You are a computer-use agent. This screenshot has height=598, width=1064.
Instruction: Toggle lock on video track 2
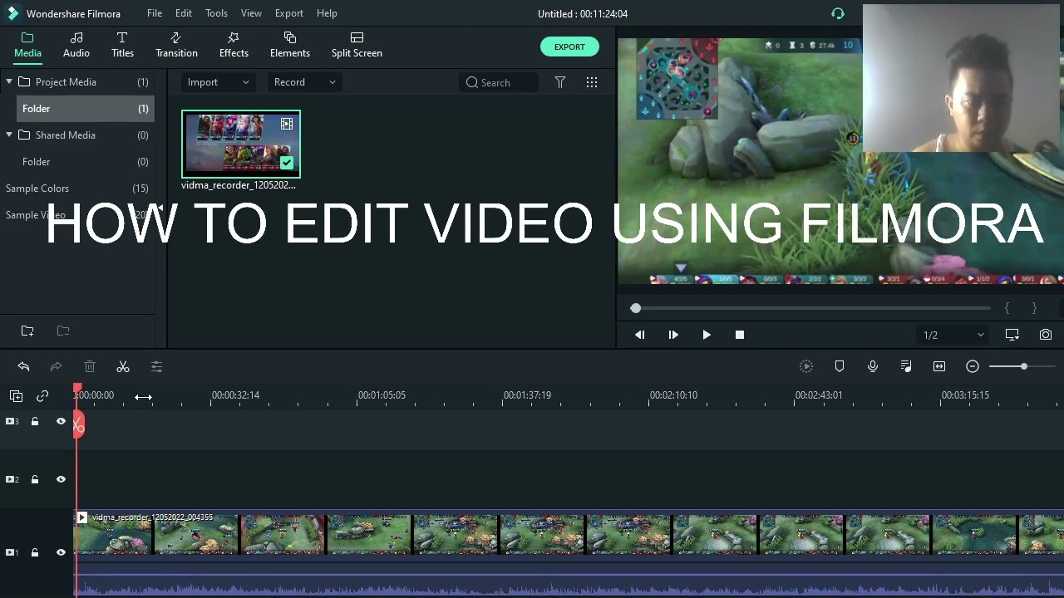coord(35,479)
